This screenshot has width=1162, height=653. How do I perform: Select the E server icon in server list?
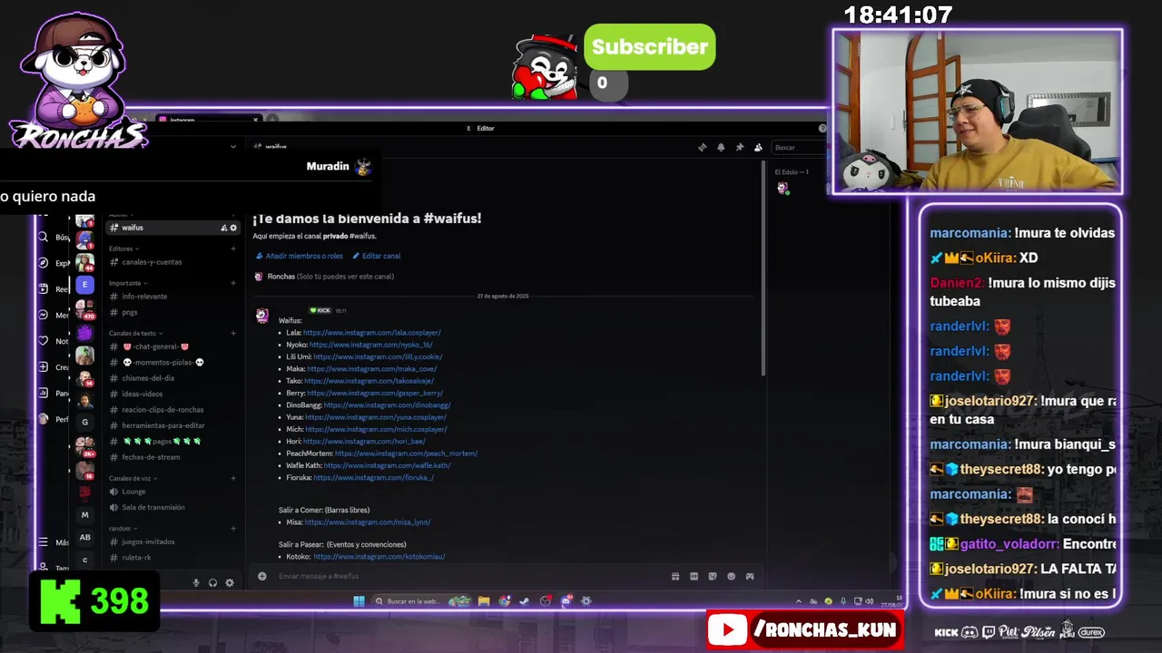[x=84, y=285]
